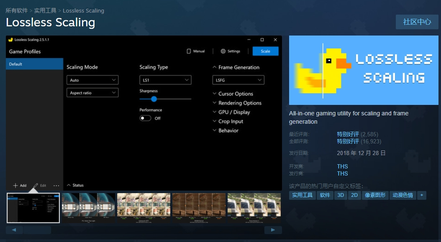Click the 动漫色情 tag

(403, 195)
